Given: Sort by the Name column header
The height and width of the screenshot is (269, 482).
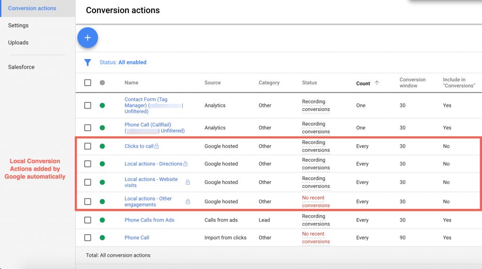Looking at the screenshot, I should click(131, 83).
